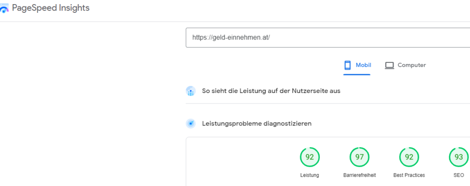This screenshot has width=470, height=186.
Task: Click the URL input field
Action: 328,38
